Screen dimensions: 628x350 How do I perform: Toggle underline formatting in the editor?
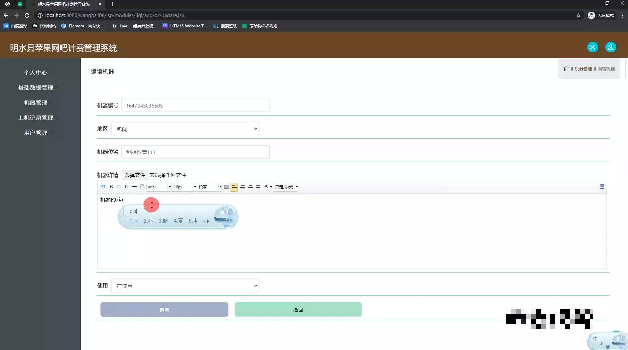pyautogui.click(x=127, y=187)
